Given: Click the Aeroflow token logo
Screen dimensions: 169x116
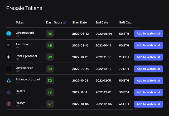Looking at the screenshot, I should [x=9, y=45].
